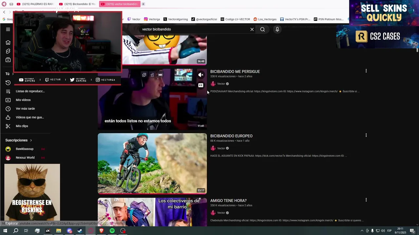Start voice search with microphone icon
Screen dimensions: 419x235
point(277,29)
